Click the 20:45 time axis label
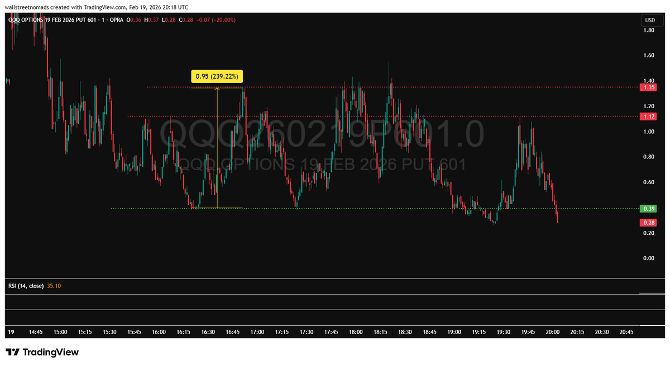This screenshot has width=670, height=366. click(626, 332)
